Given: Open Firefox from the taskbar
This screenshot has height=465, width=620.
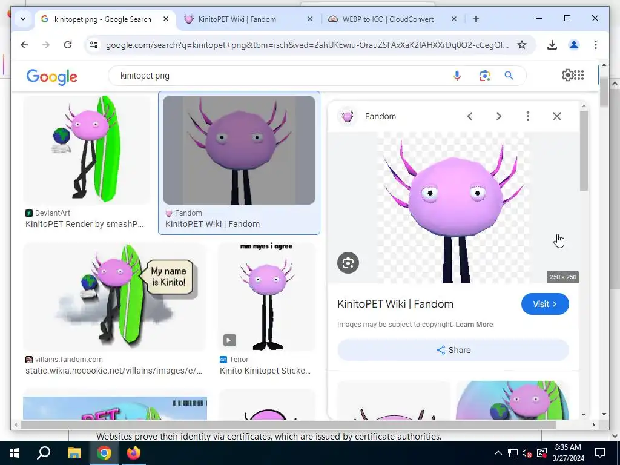Looking at the screenshot, I should (134, 453).
